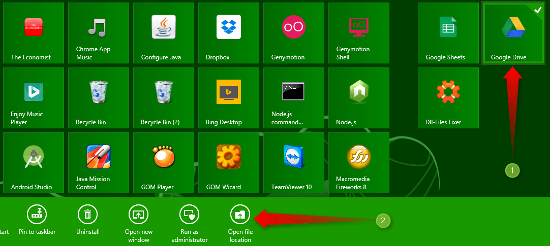Open the Dll-Files Fixer tile

tap(448, 97)
